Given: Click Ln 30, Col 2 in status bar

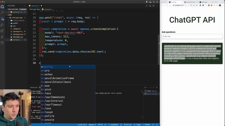Looking at the screenshot, I should pos(82,125).
